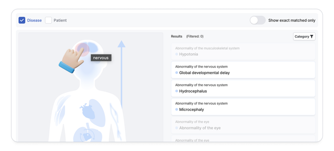Select the Hydrocephalus result card
Screen dimensions: 334x151
[x=243, y=88]
